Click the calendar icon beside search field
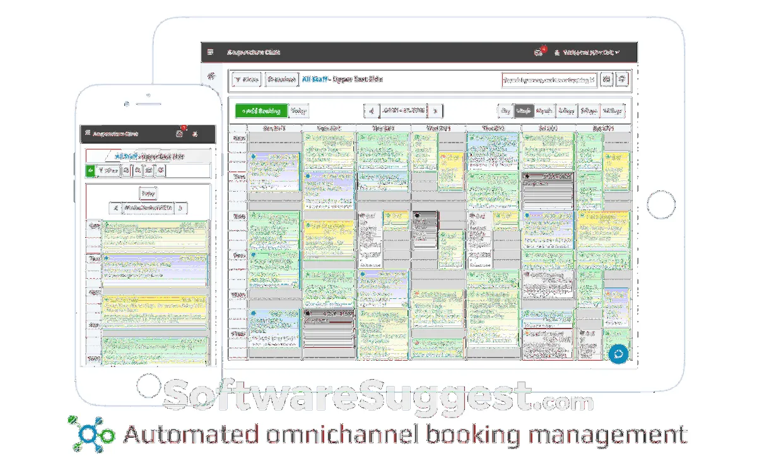Viewport: 757px width, 473px height. click(606, 80)
